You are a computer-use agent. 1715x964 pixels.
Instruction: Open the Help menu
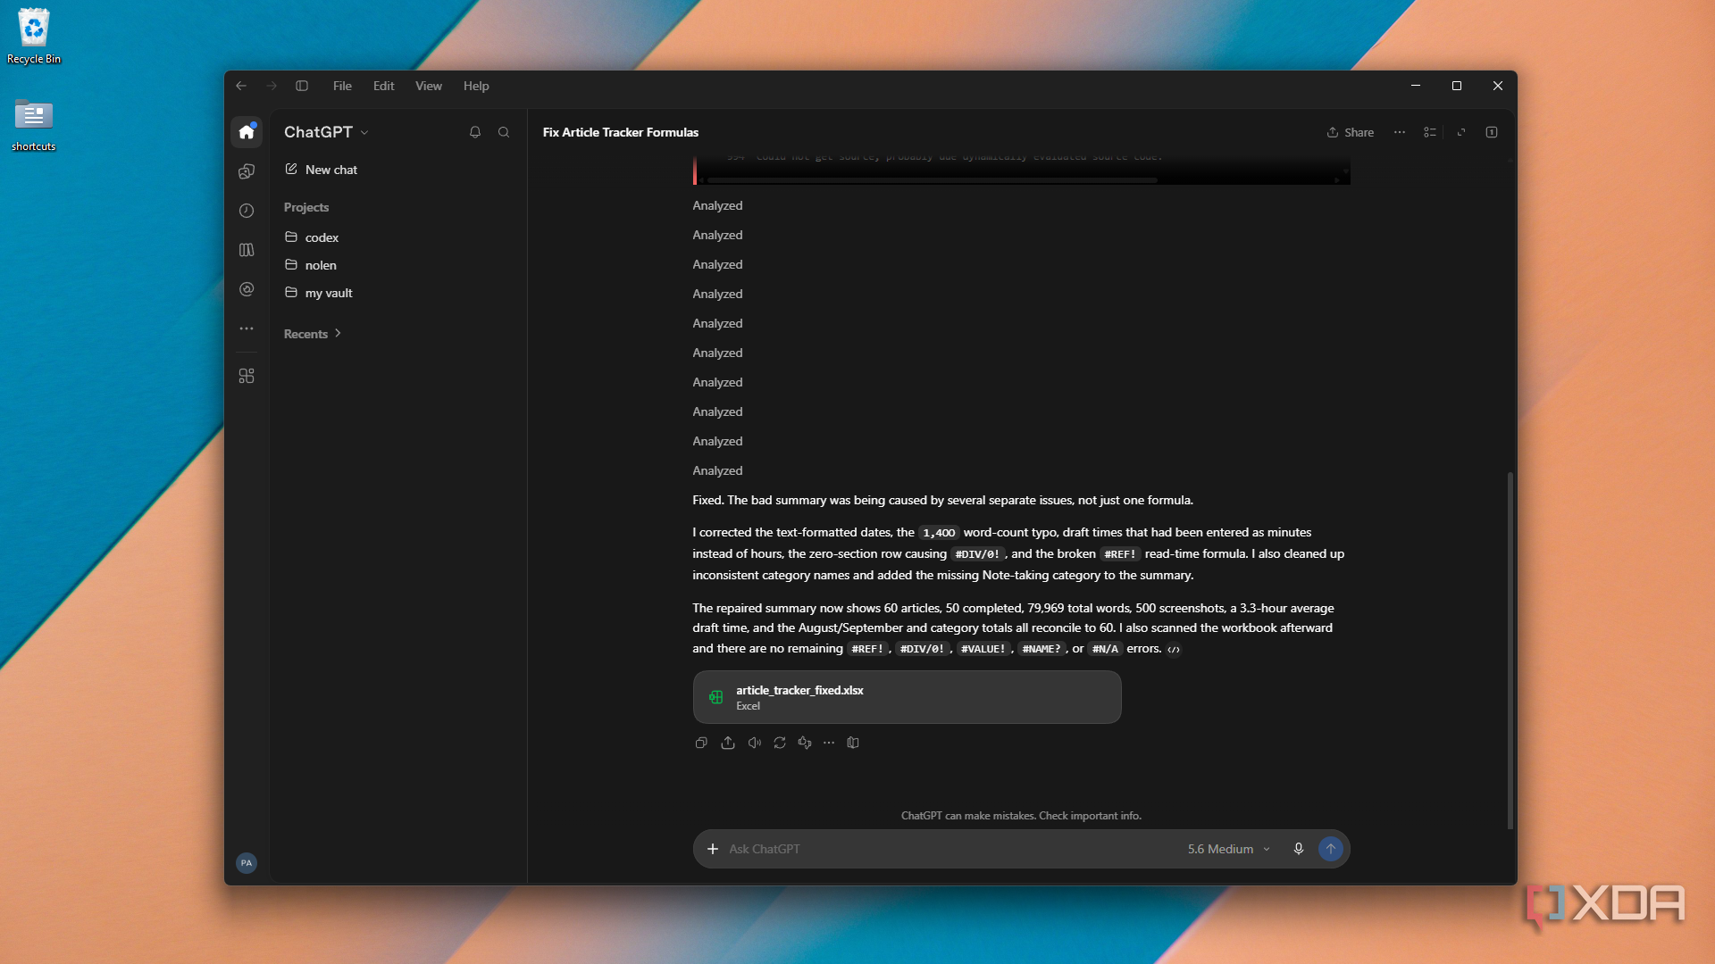pos(476,86)
